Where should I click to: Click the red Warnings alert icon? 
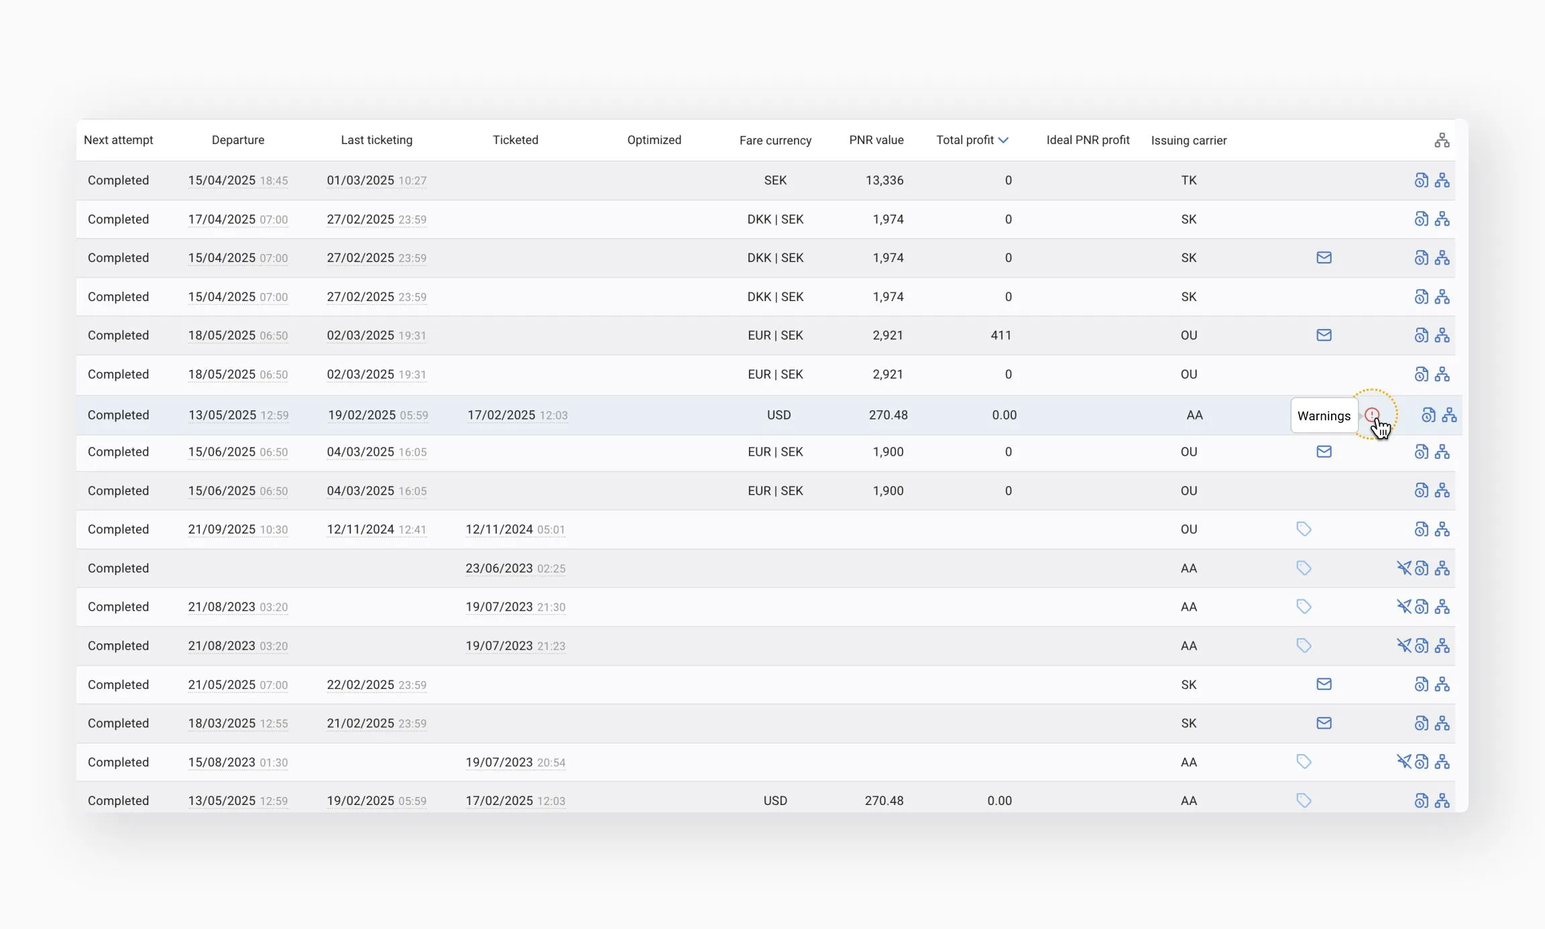coord(1371,415)
